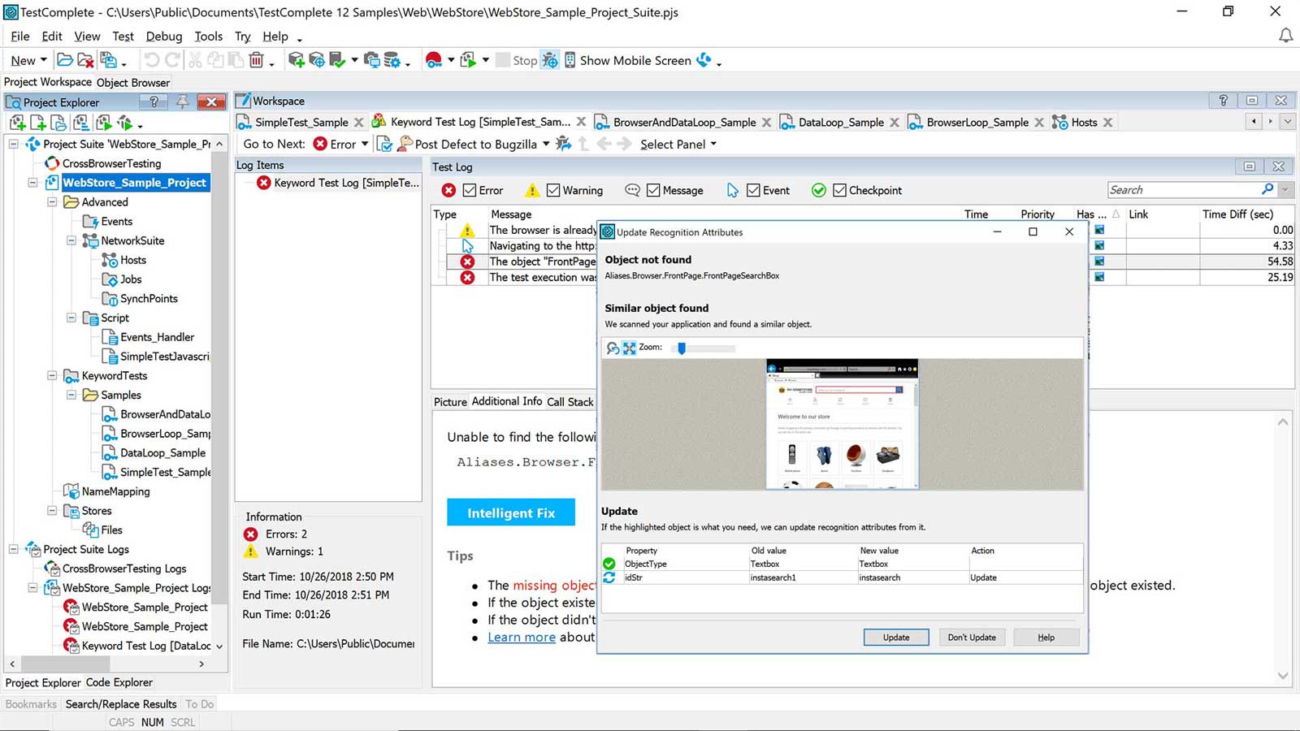Click the open folder toolbar icon
1300x731 pixels.
pos(65,60)
